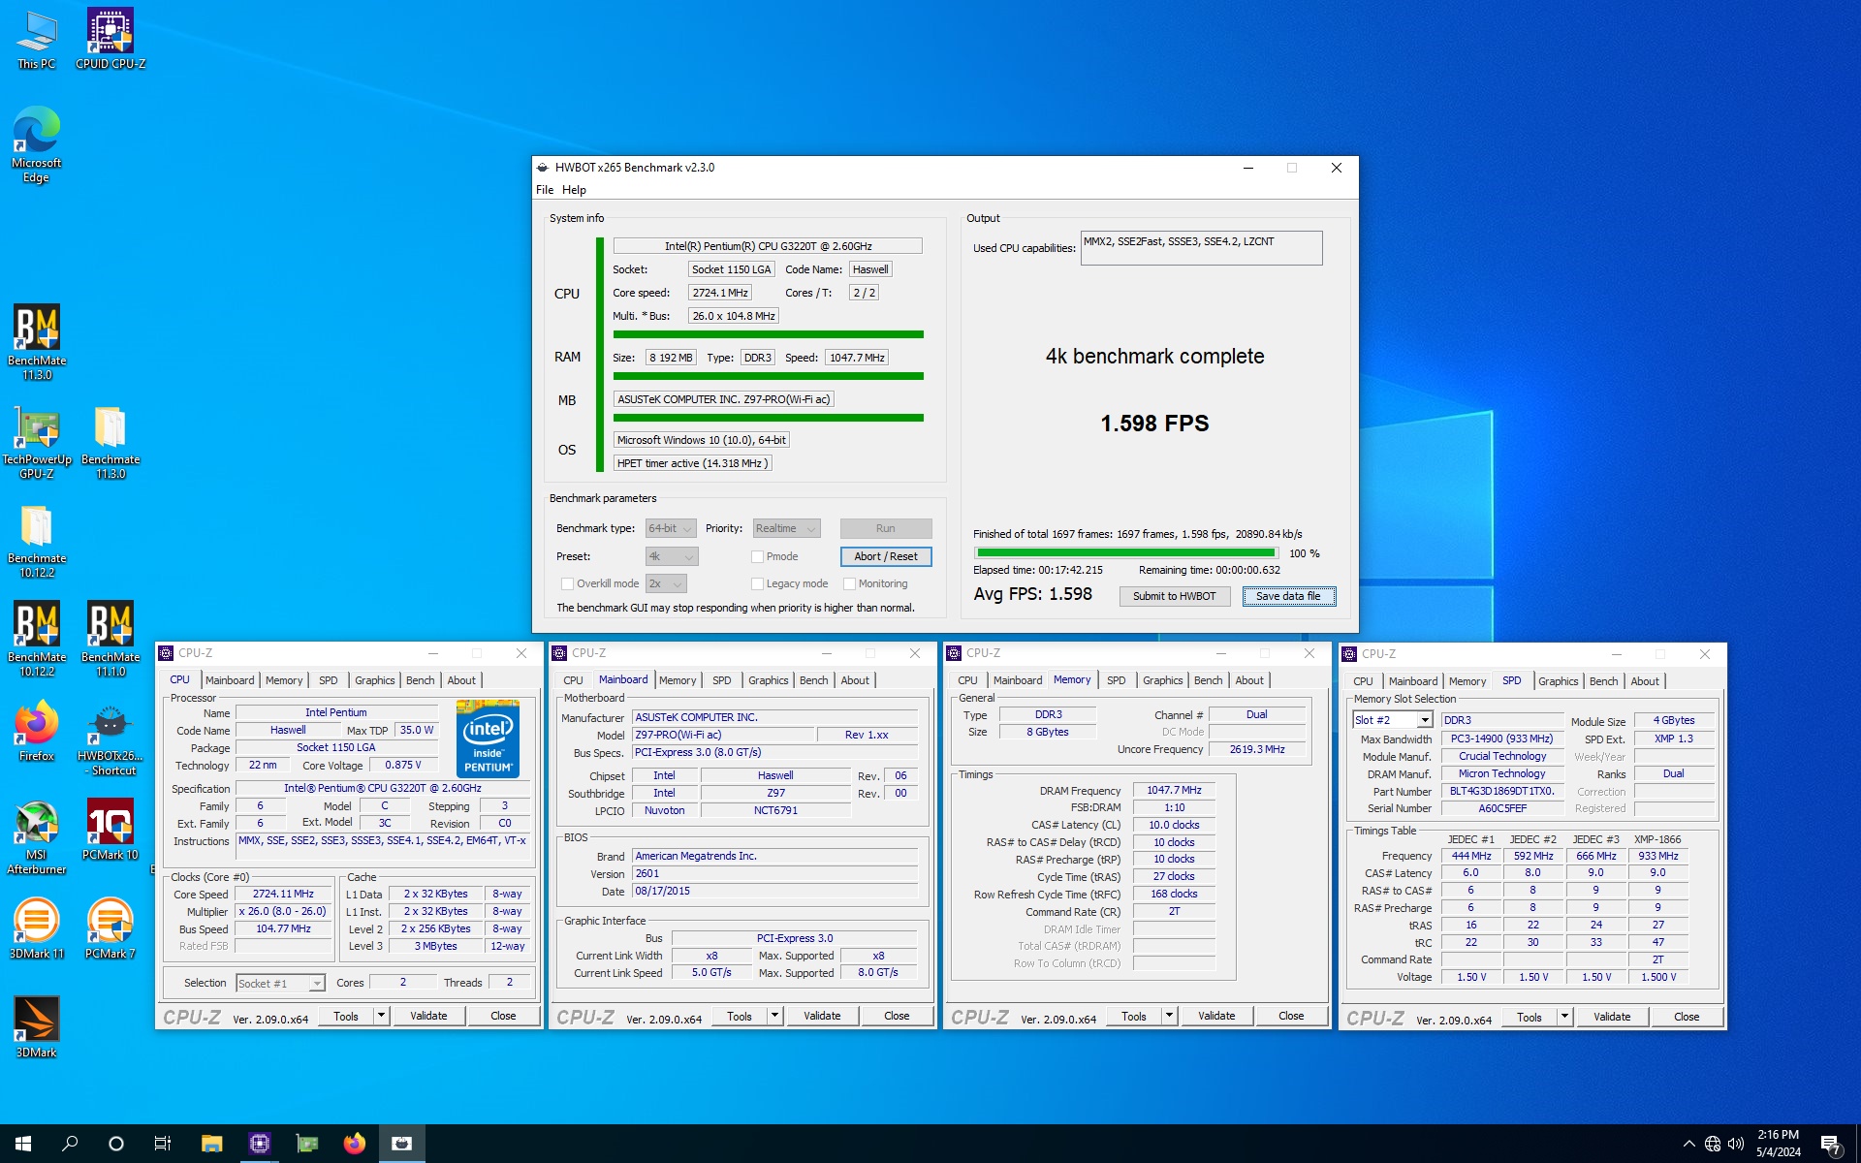Click Submit to HWBOT button
The height and width of the screenshot is (1163, 1861).
(1174, 596)
